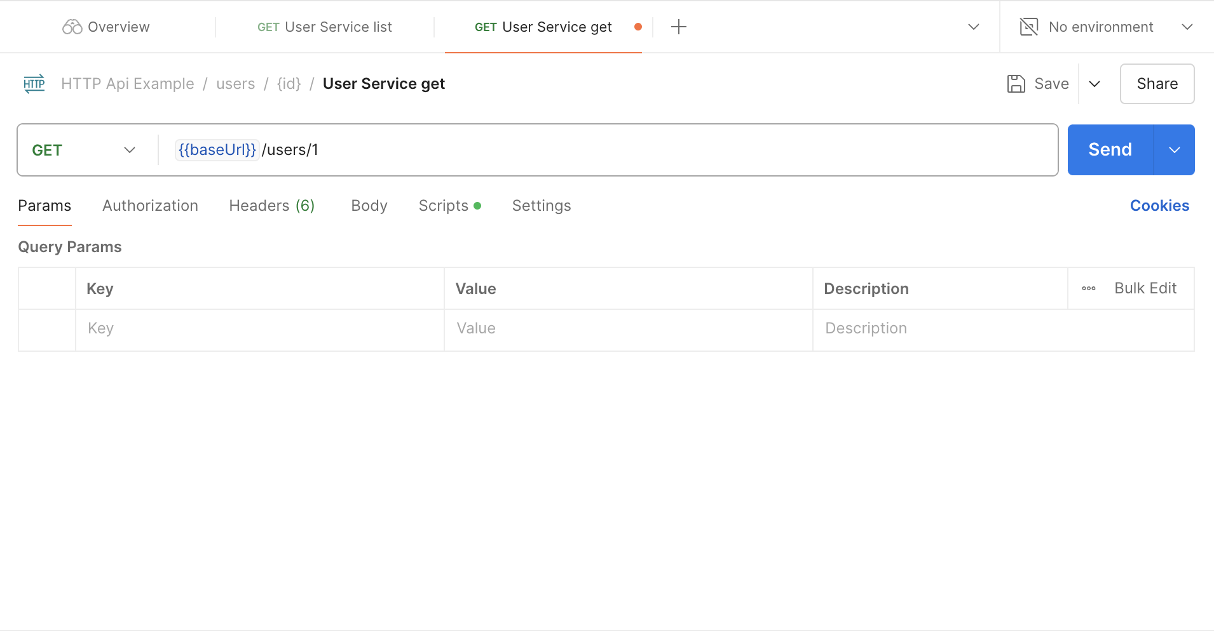1214x635 pixels.
Task: Open the environment selector dropdown
Action: click(x=1187, y=27)
